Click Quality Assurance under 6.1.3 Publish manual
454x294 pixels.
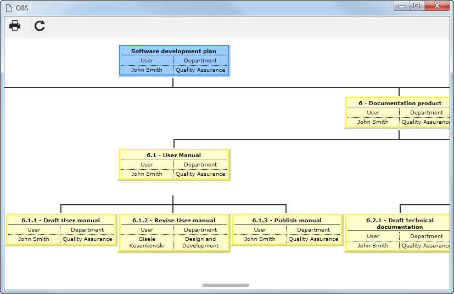pyautogui.click(x=313, y=239)
